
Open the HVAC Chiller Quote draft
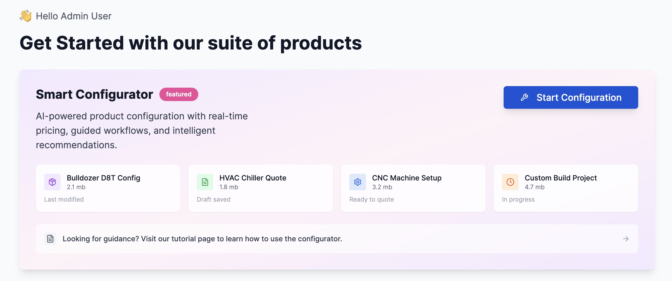click(261, 188)
